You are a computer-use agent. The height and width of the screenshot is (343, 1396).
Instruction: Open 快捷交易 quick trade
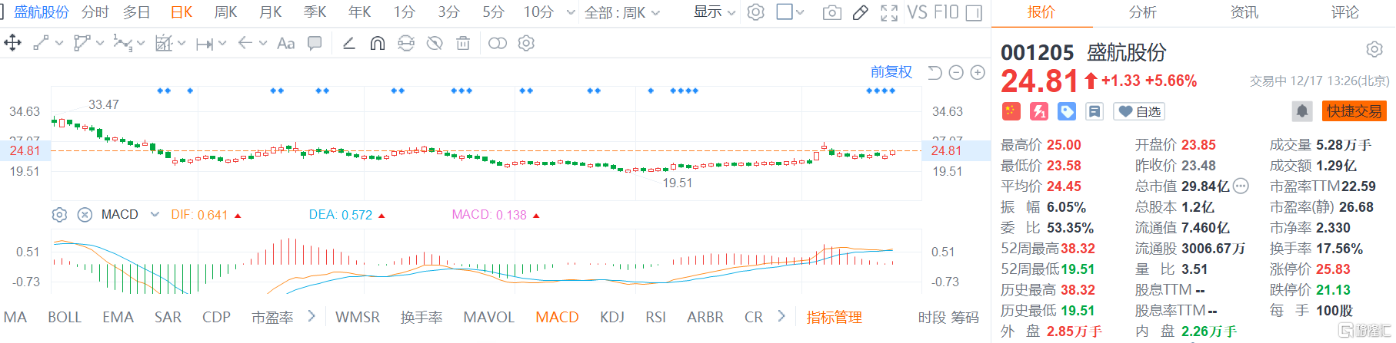click(1354, 111)
